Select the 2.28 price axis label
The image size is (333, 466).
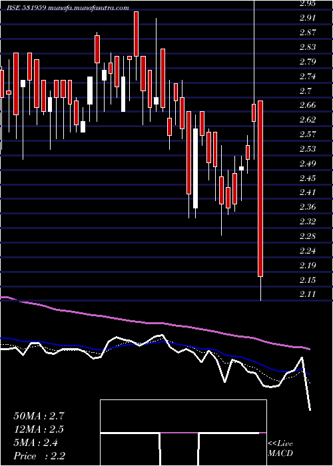tap(308, 236)
